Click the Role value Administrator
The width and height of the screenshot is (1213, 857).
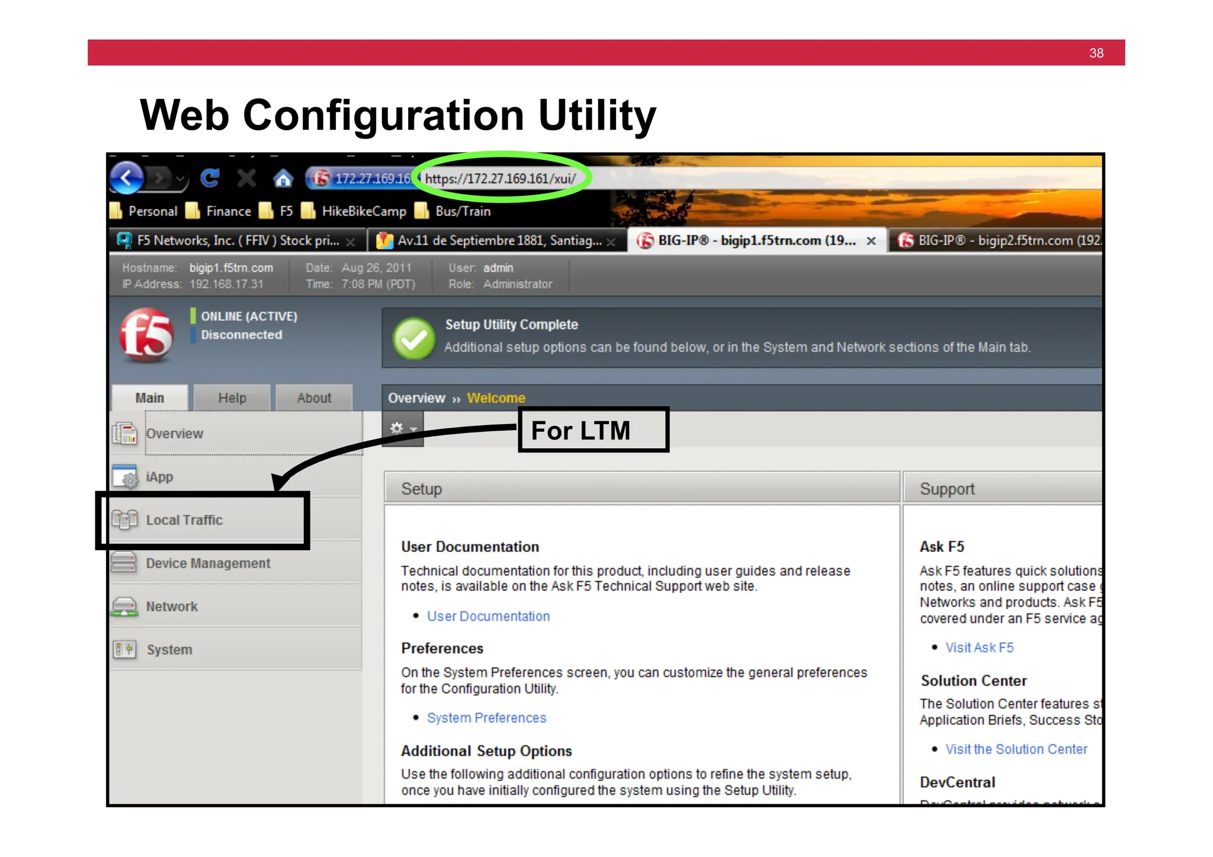click(518, 284)
